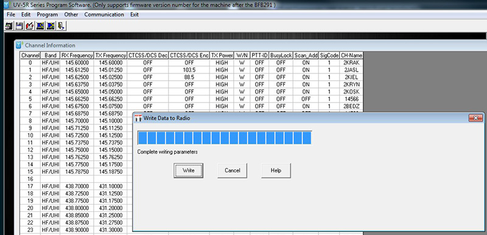Select channel name cell 14566
The width and height of the screenshot is (487, 235).
(352, 99)
